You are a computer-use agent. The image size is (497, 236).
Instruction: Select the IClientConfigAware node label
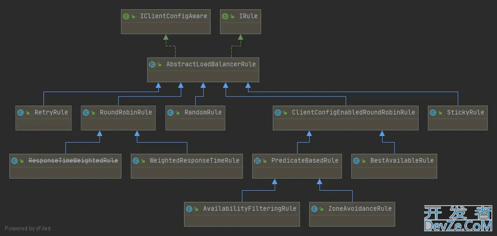point(174,16)
